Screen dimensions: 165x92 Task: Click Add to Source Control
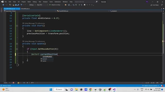(151, 86)
